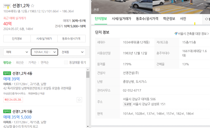Click the 179% floor area ratio
The width and height of the screenshot is (210, 128).
127,64
